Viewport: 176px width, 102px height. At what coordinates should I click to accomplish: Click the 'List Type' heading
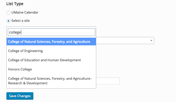click(15, 4)
